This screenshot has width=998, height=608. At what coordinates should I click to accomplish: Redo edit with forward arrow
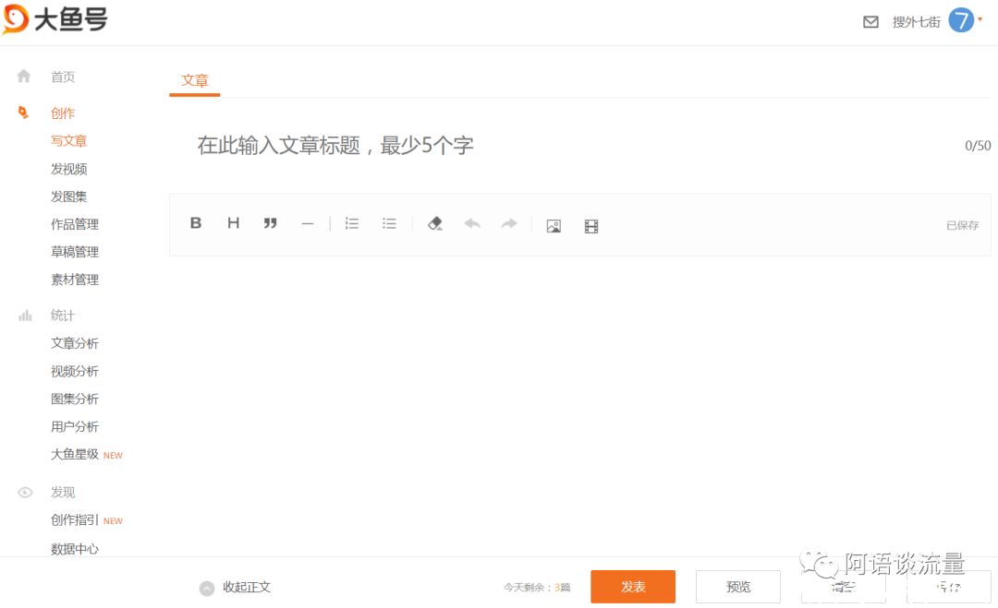pos(509,223)
